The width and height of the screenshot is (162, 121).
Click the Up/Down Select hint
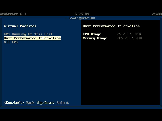53,103
